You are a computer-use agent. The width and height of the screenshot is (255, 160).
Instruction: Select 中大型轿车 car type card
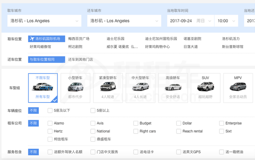coord(140,88)
